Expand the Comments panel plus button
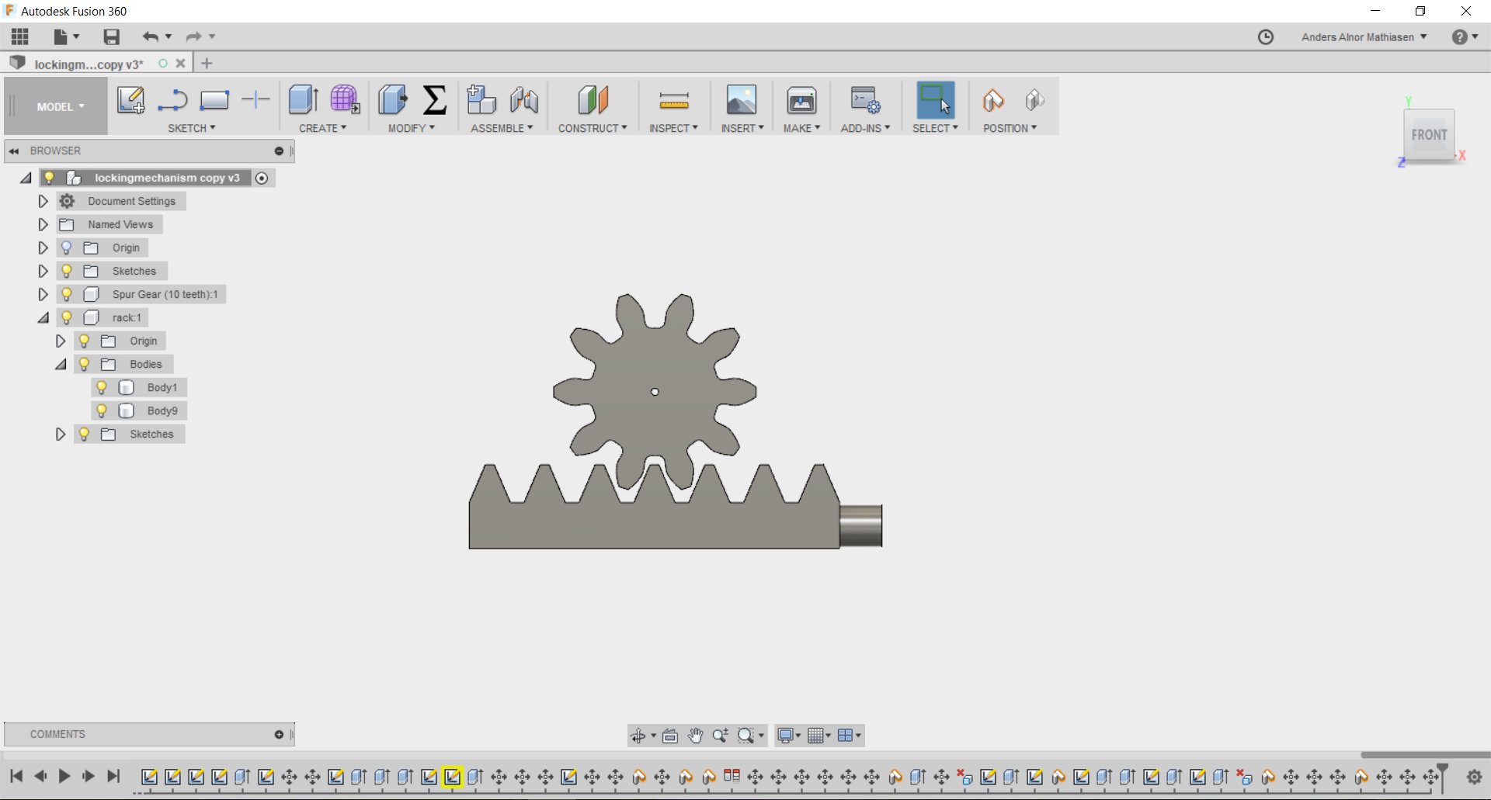Image resolution: width=1491 pixels, height=800 pixels. coord(279,734)
